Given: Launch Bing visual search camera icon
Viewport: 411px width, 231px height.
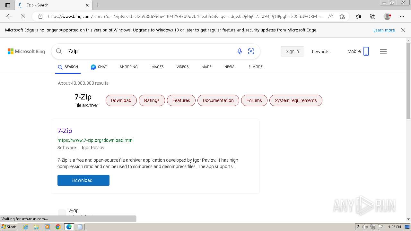Looking at the screenshot, I should 251,51.
